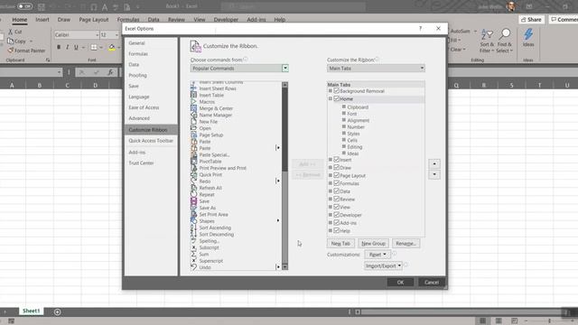Open Find & Select magnifier icon in ribbon
Screen dimensions: 578x325
tap(505, 34)
